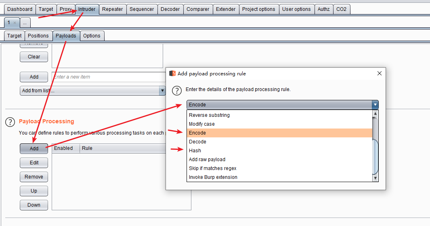Go to the Decoder tab

170,9
